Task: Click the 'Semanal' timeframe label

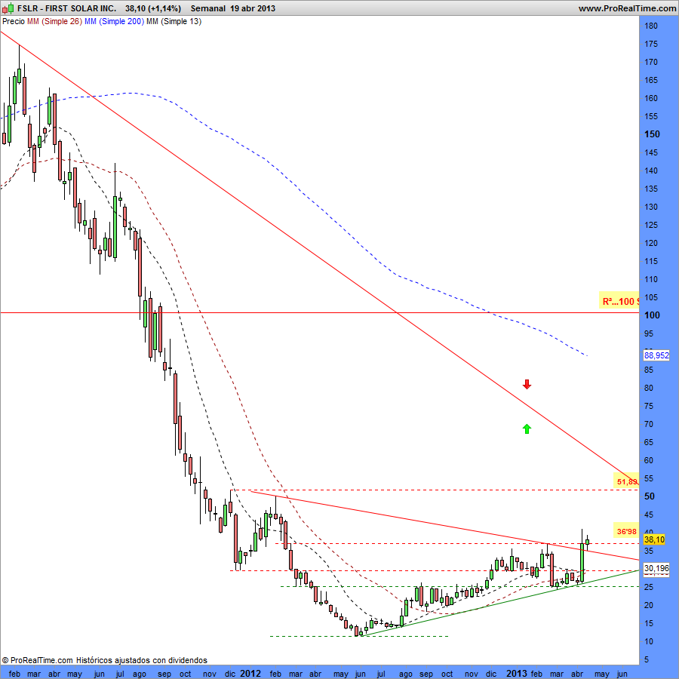Action: (x=208, y=8)
